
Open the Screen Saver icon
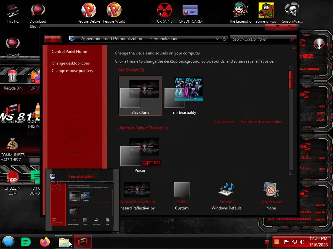[271, 189]
